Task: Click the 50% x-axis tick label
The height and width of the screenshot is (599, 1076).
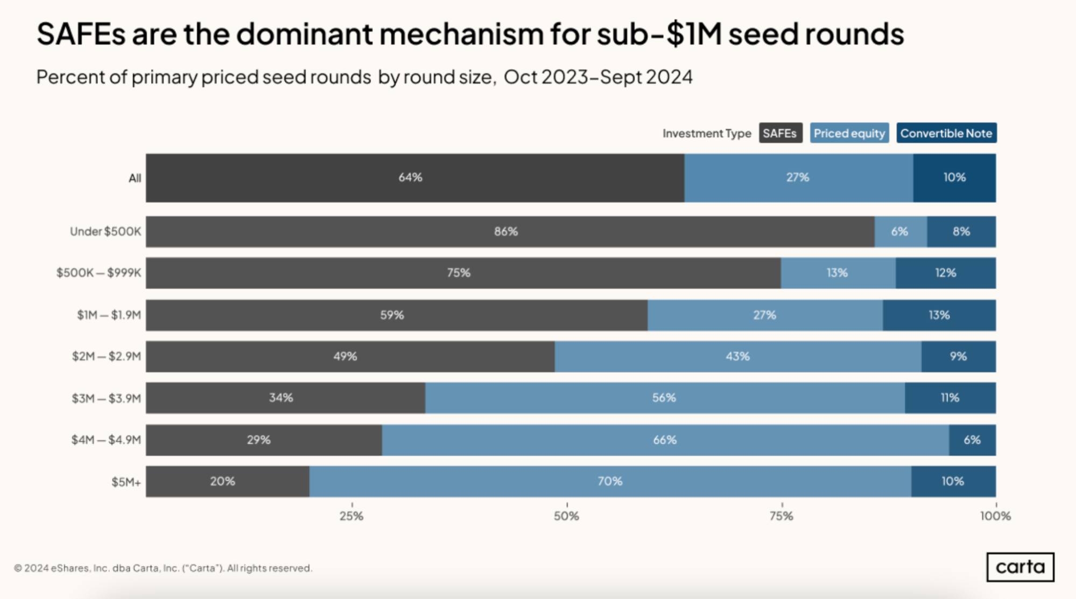Action: pos(566,516)
